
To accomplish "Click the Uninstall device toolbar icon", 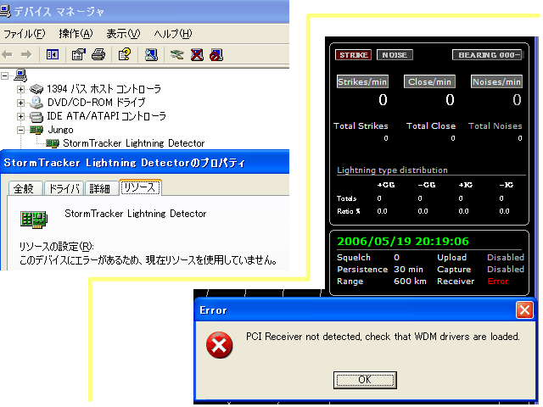I will pos(197,55).
